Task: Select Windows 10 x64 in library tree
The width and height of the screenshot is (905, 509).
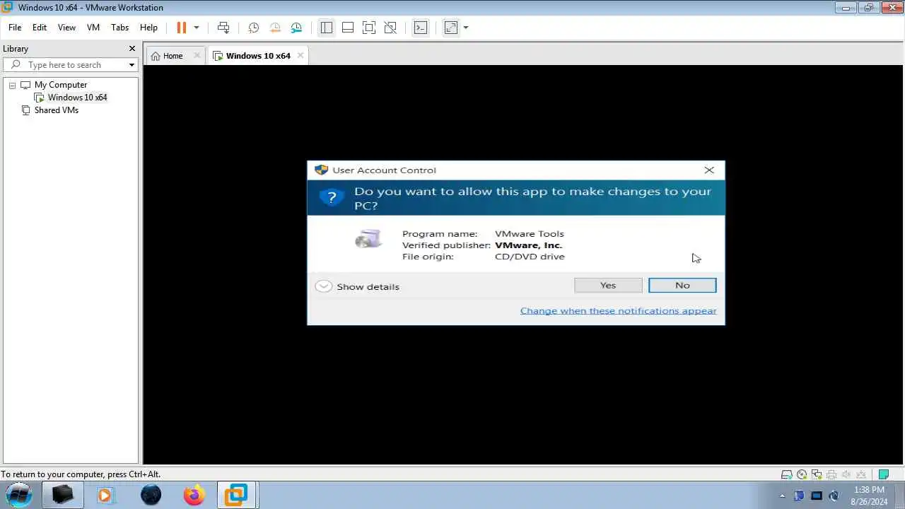Action: [x=77, y=98]
